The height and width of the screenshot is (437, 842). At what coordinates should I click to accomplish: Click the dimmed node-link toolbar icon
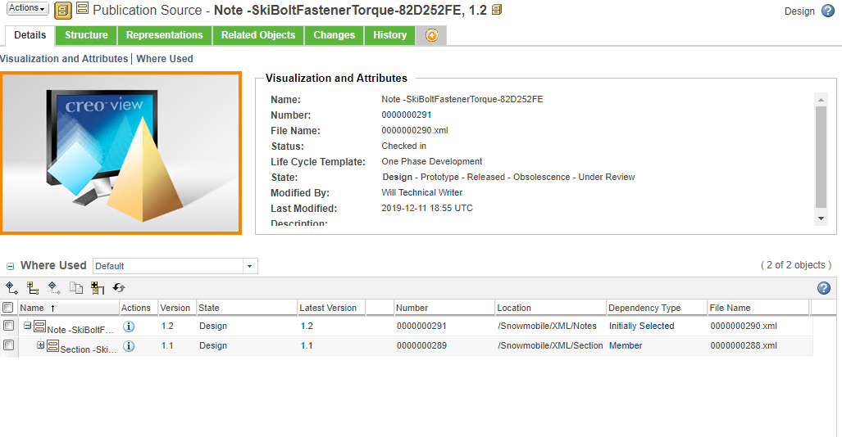point(53,288)
